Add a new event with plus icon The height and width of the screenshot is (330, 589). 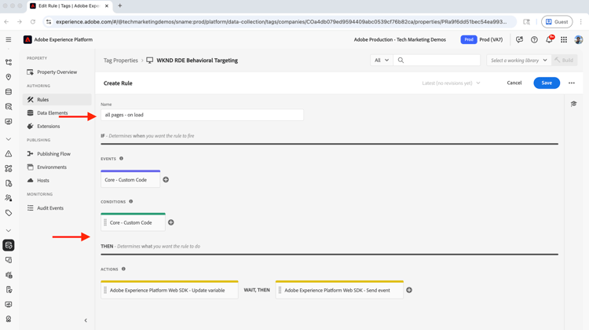[166, 180]
